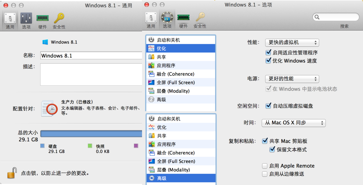
Task: Click the blue 总的大小 disk usage bar
Action: [x=91, y=134]
